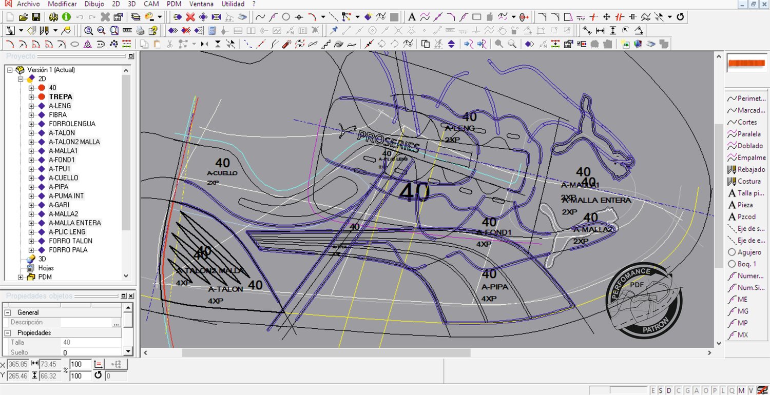Click the rotate arrow icon in top toolbar
This screenshot has width=770, height=395.
(x=681, y=17)
